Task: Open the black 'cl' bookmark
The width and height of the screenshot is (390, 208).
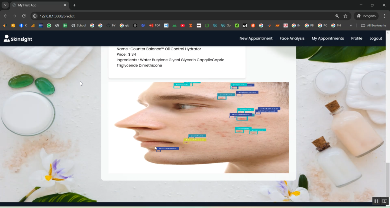Action: 245,25
